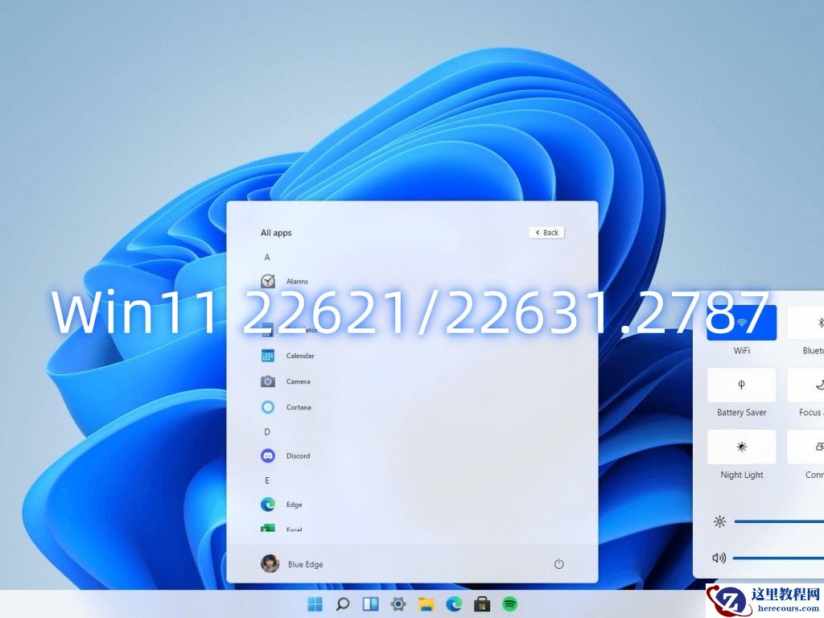Image resolution: width=824 pixels, height=618 pixels.
Task: Open Settings from the taskbar
Action: (x=398, y=603)
